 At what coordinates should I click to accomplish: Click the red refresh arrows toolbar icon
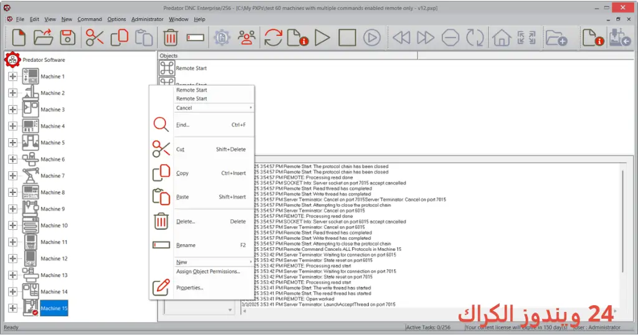(273, 38)
